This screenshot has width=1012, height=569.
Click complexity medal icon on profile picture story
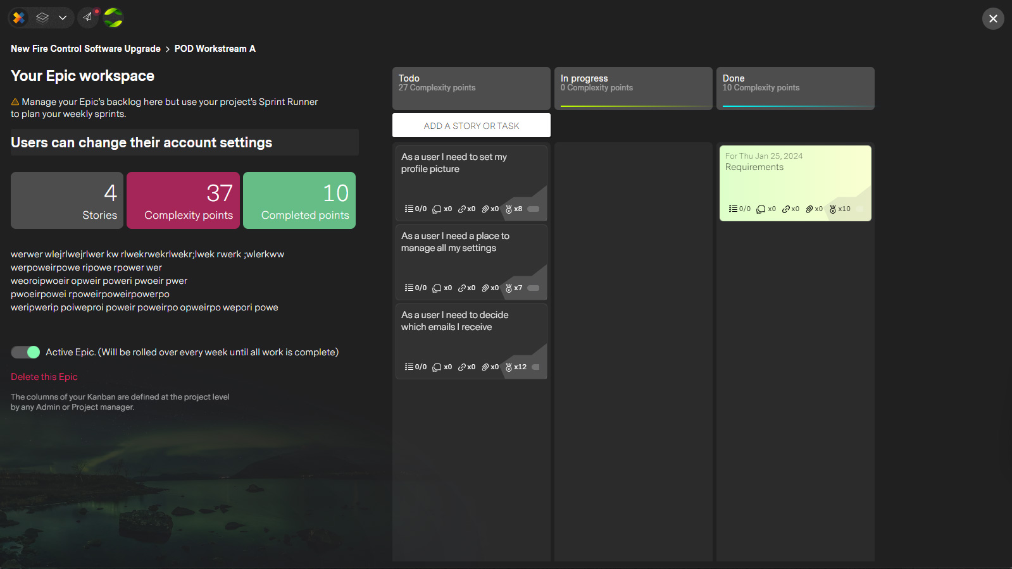[509, 209]
